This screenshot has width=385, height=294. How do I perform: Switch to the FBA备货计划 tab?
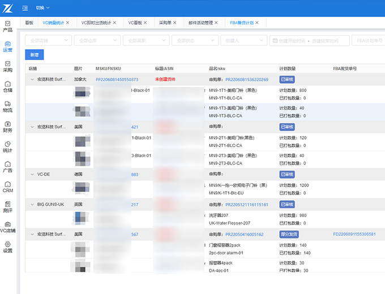click(242, 23)
